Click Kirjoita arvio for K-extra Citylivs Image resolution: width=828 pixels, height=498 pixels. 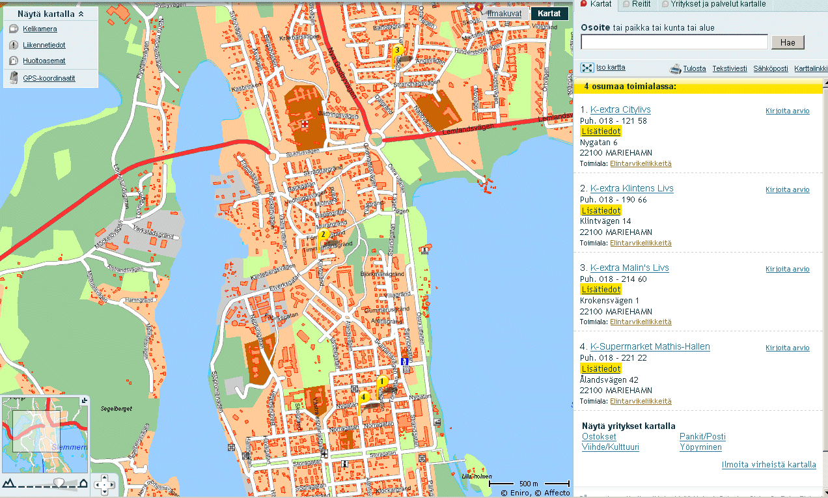click(x=788, y=111)
